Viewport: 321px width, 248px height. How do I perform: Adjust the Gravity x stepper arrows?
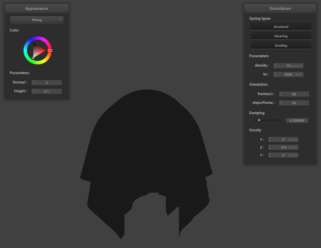click(270, 139)
